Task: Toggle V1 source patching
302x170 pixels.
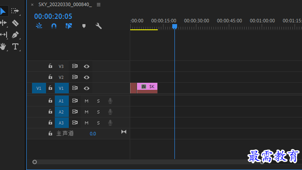Action: click(x=39, y=88)
